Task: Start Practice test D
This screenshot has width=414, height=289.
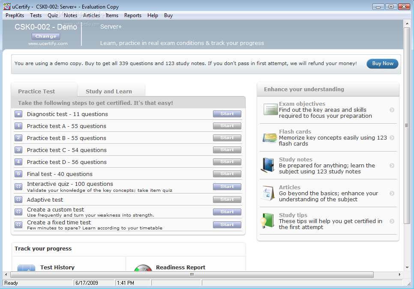Action: point(227,162)
